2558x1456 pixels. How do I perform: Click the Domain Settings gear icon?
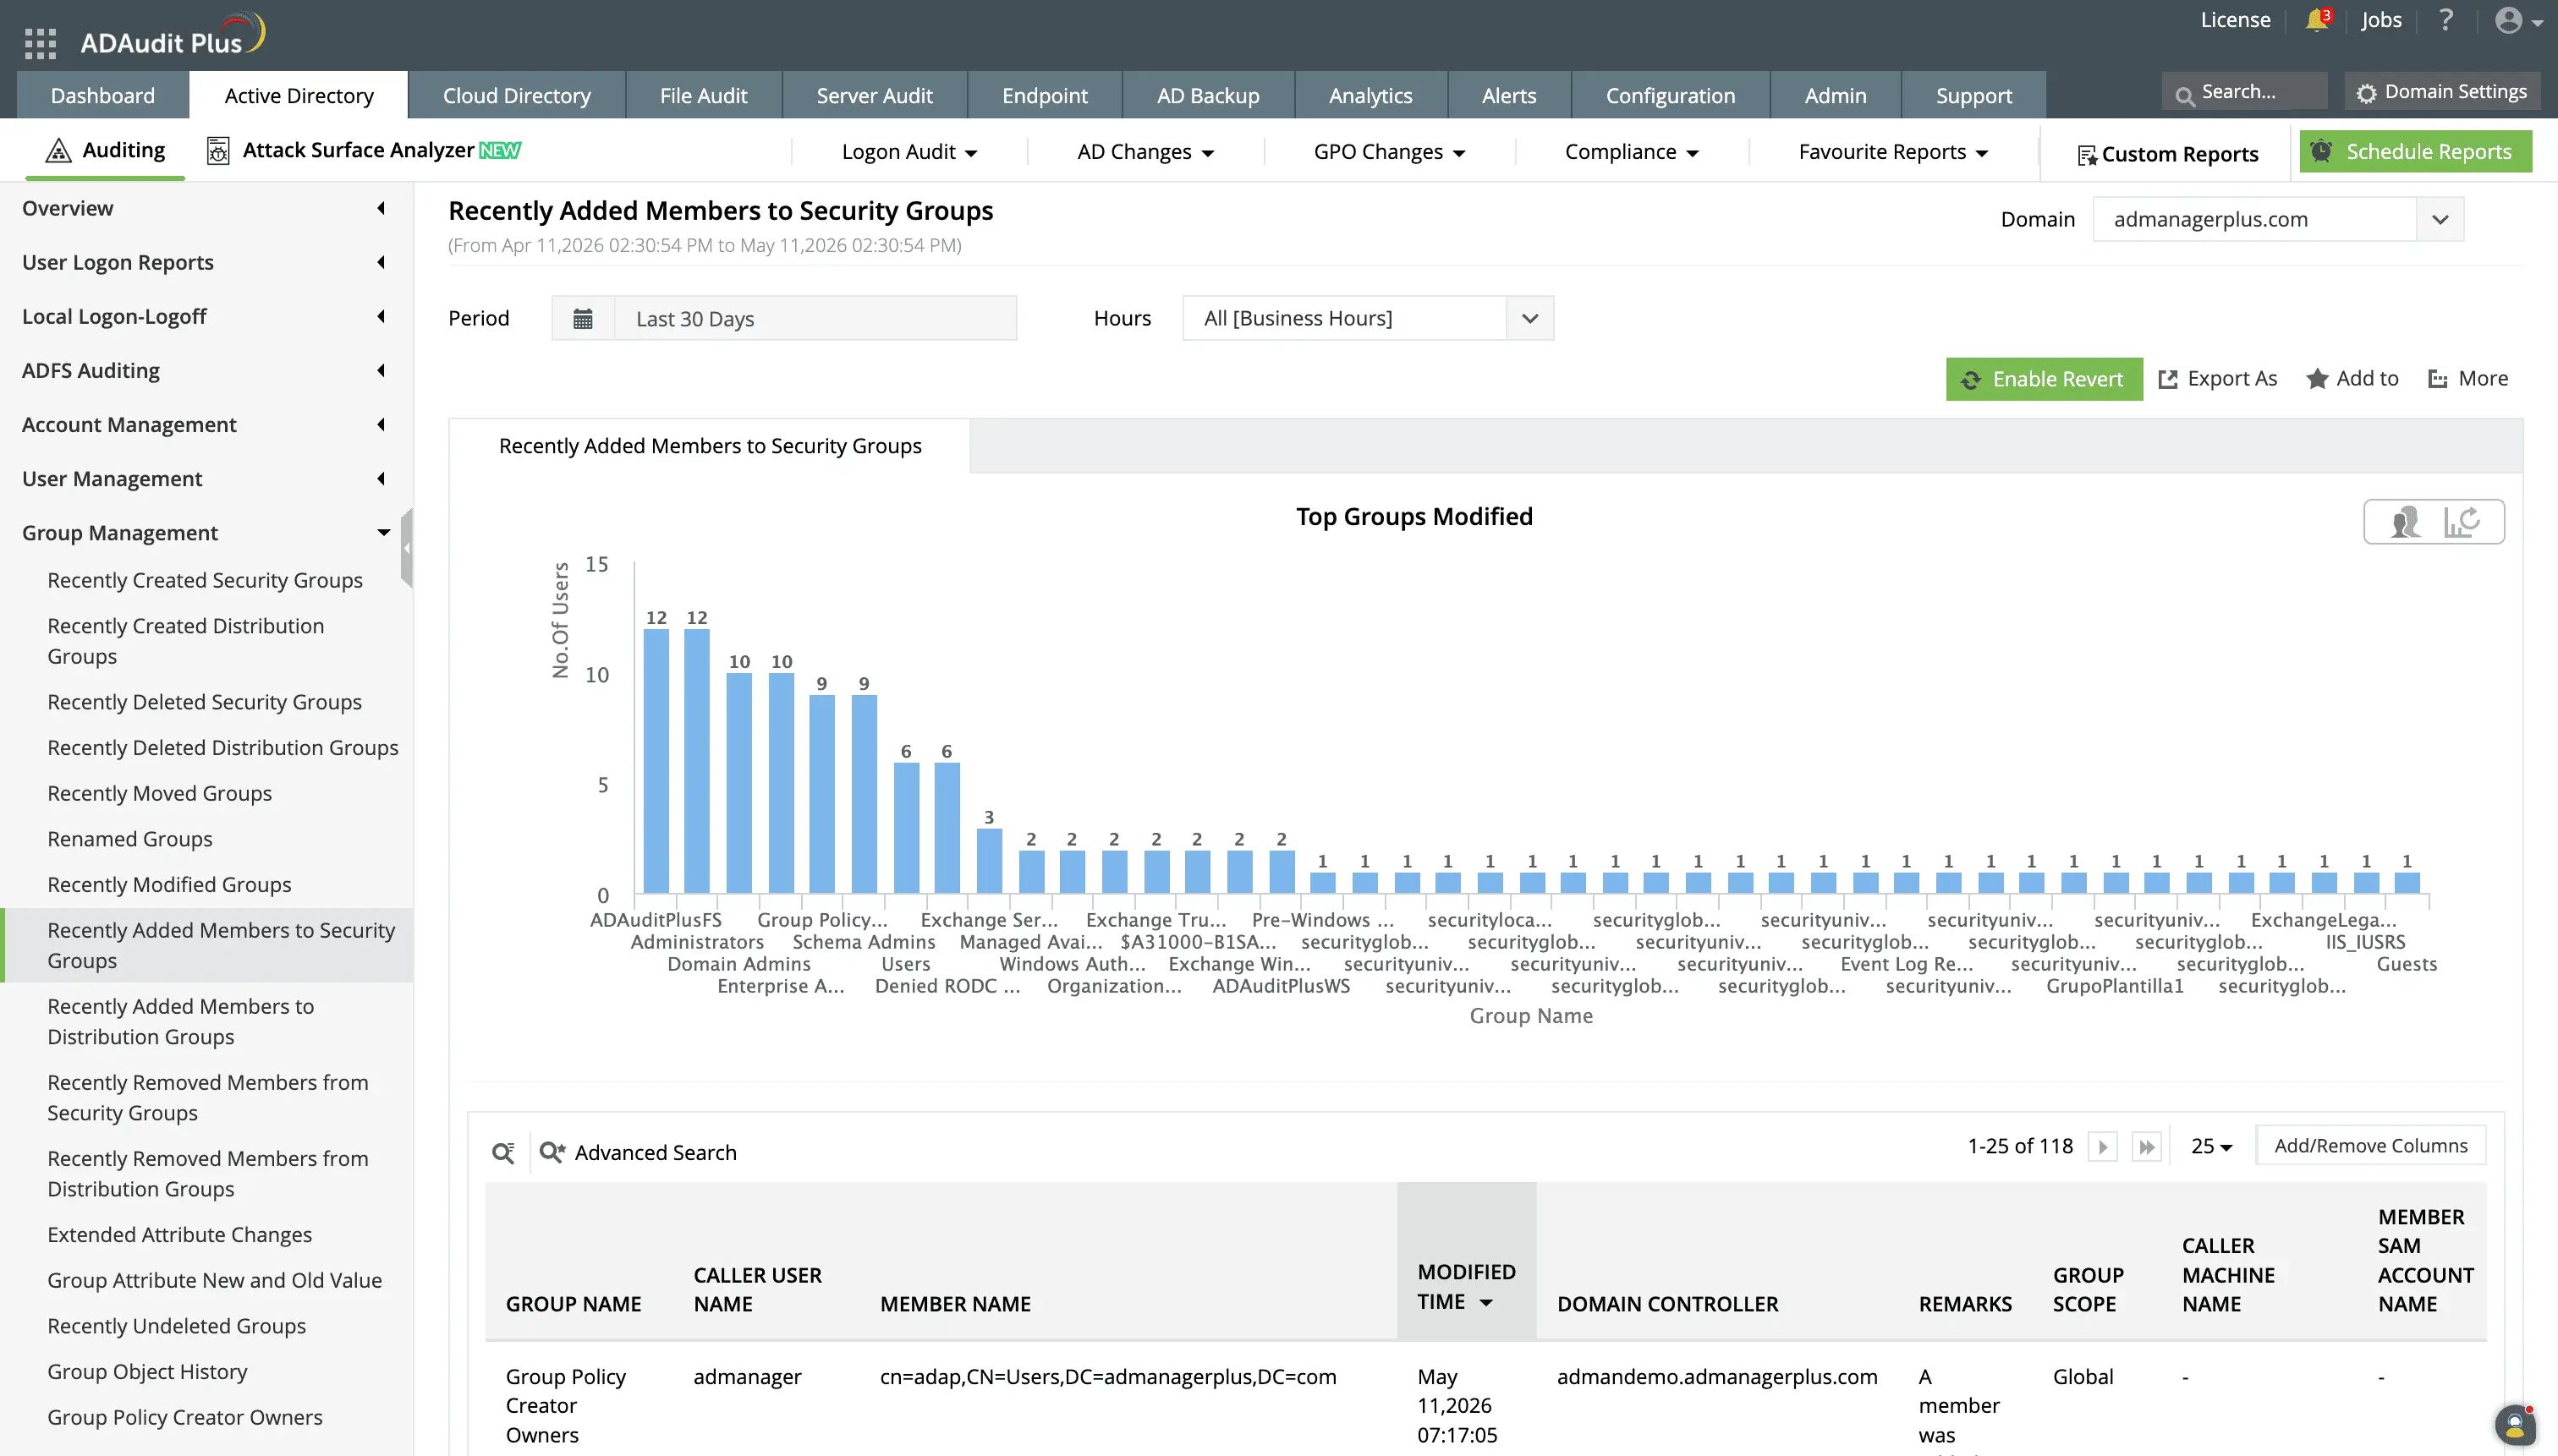coord(2366,93)
